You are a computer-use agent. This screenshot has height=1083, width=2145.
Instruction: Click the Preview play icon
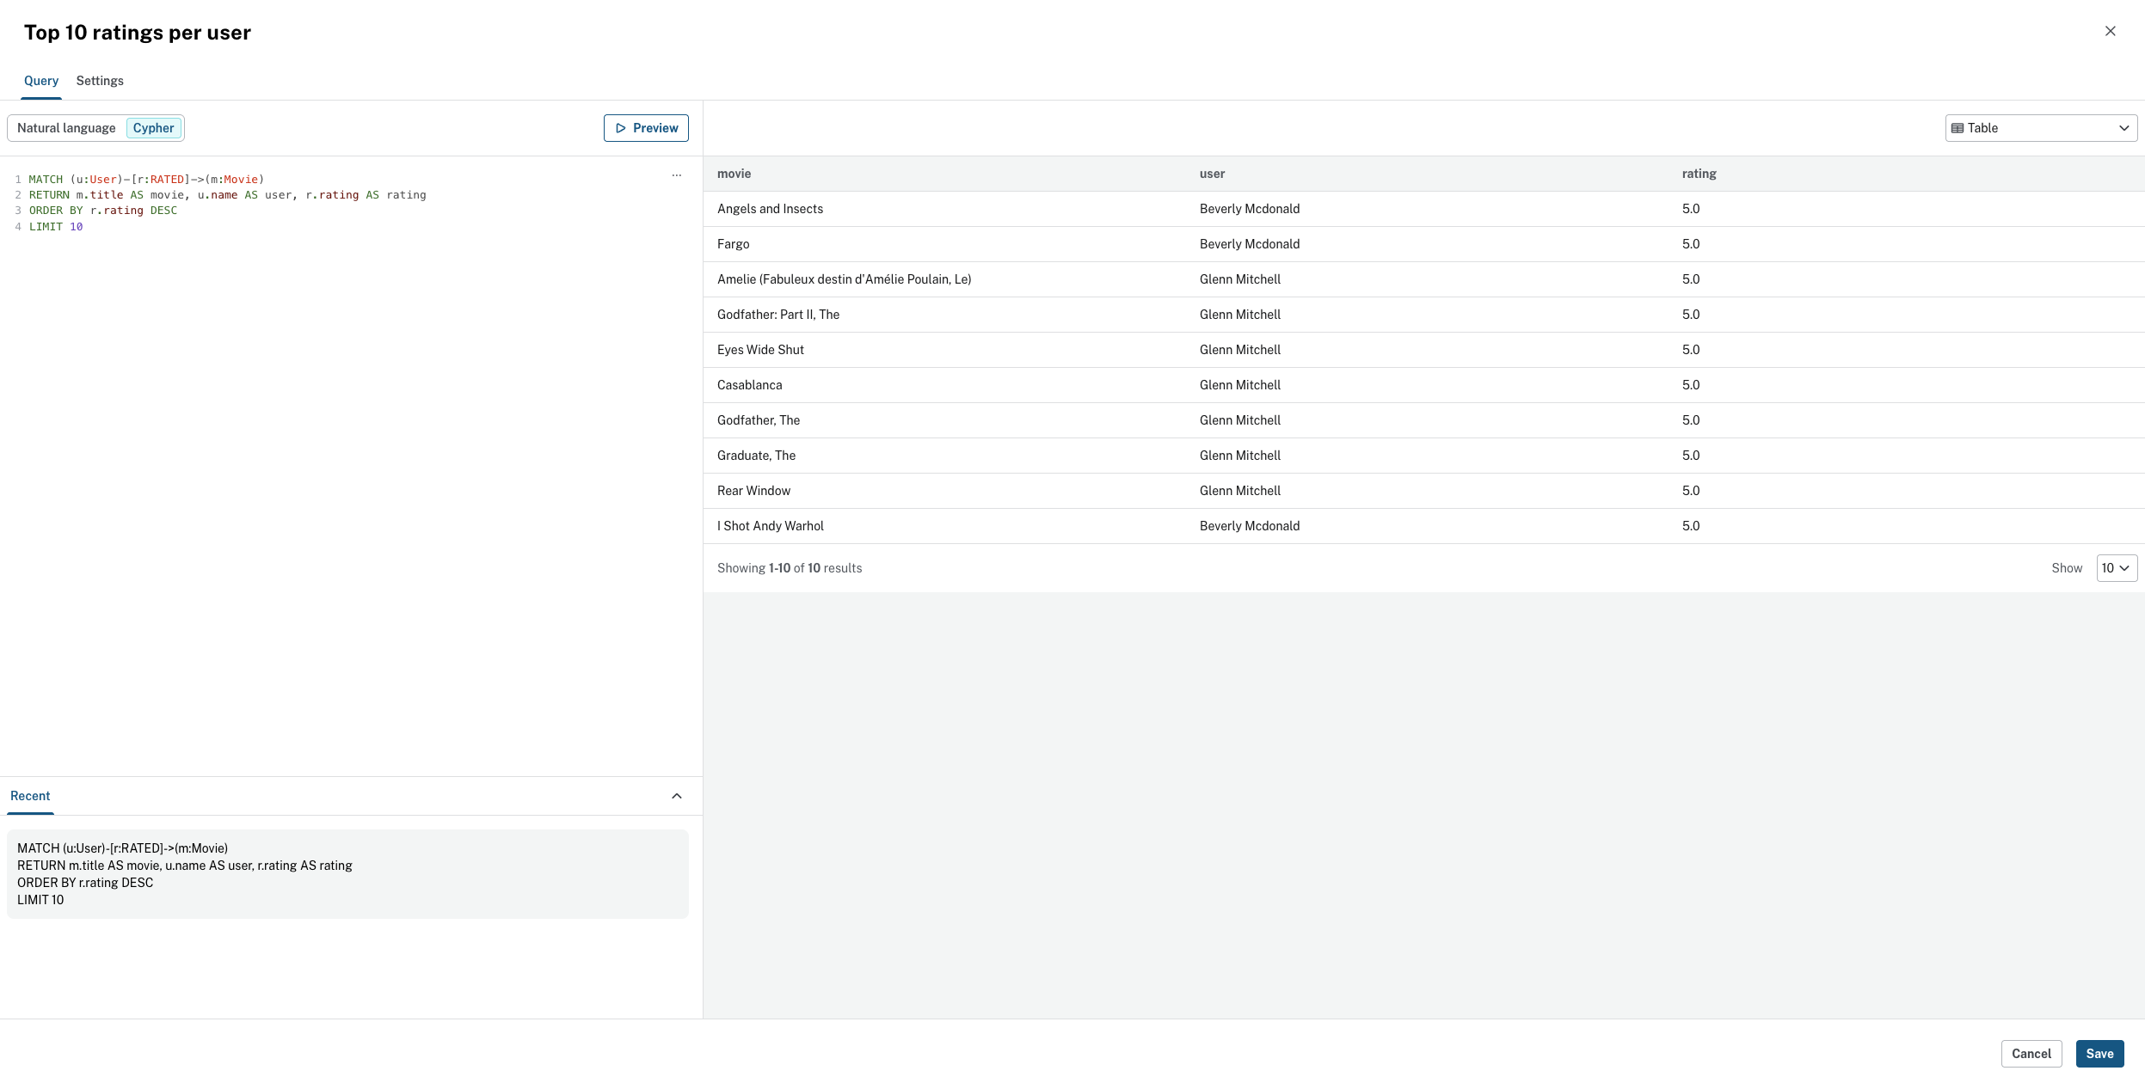coord(620,128)
